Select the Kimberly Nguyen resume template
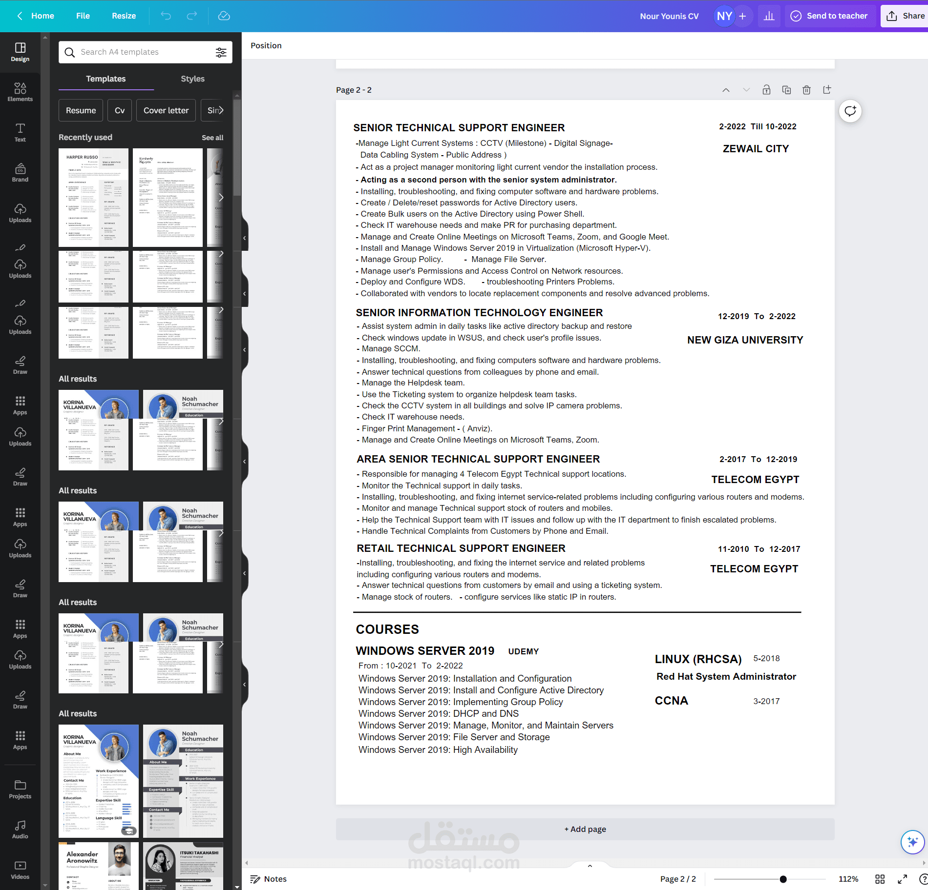 [x=168, y=198]
